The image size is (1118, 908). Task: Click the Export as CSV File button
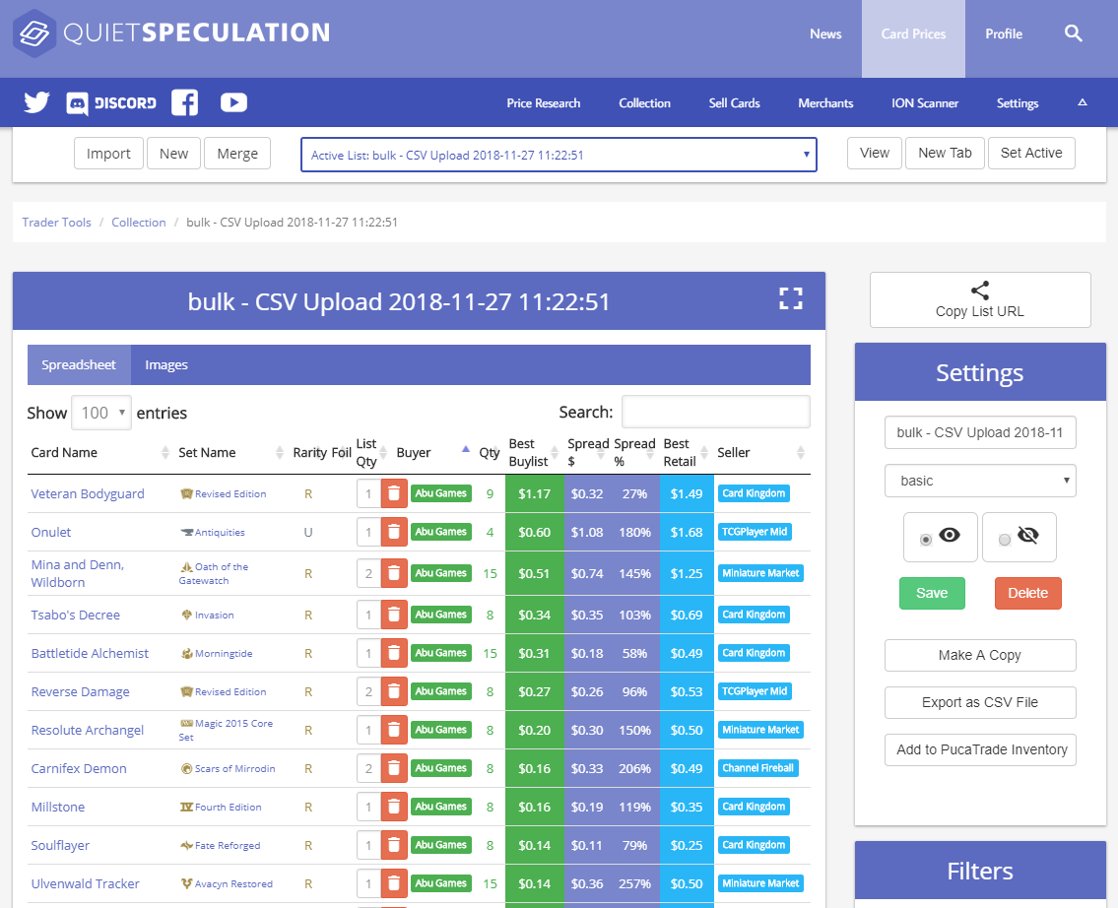pyautogui.click(x=980, y=702)
